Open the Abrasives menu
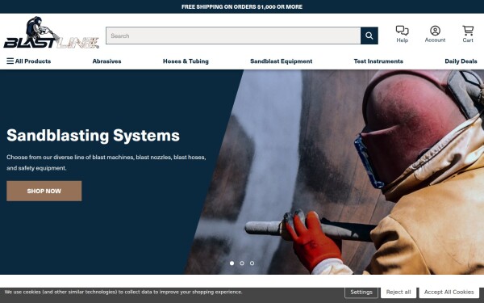The image size is (484, 303). click(106, 61)
